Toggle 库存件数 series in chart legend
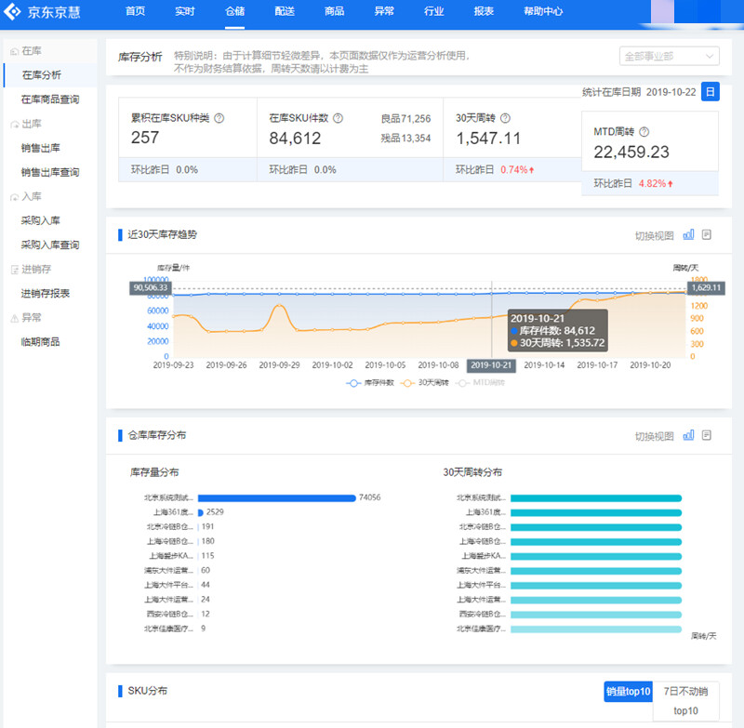 (370, 382)
